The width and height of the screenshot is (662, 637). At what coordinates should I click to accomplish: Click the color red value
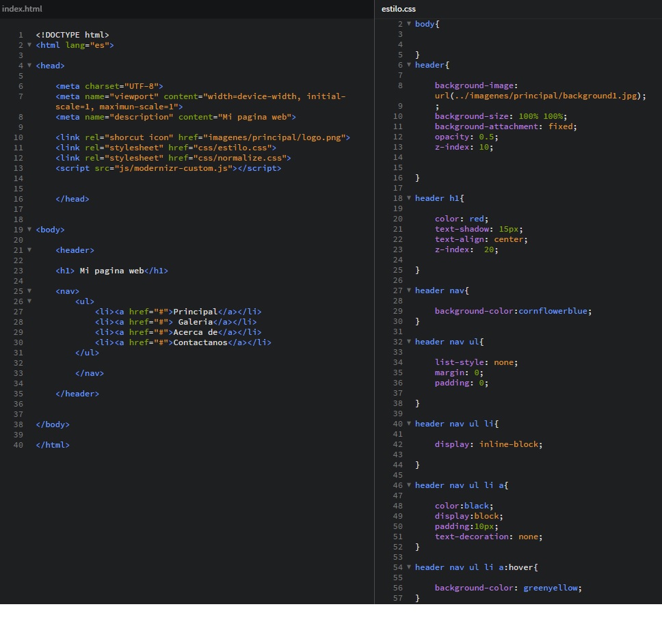coord(476,219)
